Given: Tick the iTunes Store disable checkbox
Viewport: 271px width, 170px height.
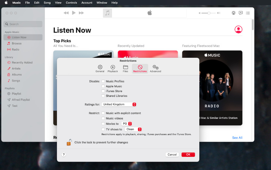Looking at the screenshot, I should tap(103, 91).
